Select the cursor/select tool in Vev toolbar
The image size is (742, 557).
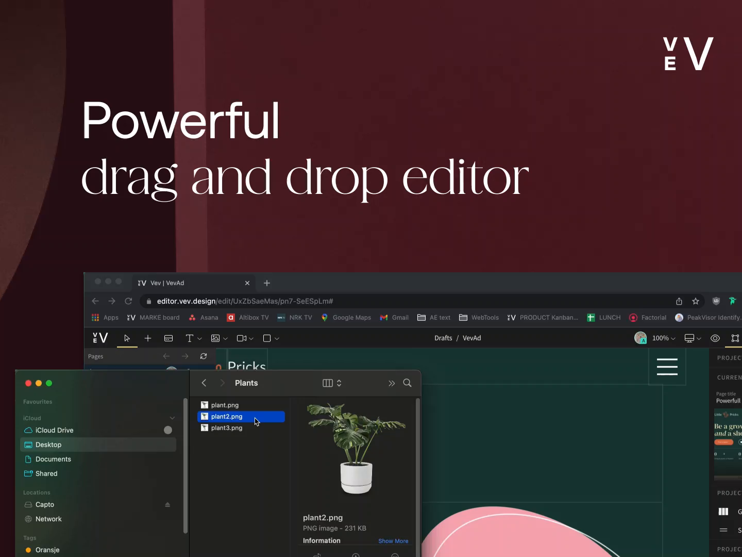click(127, 339)
